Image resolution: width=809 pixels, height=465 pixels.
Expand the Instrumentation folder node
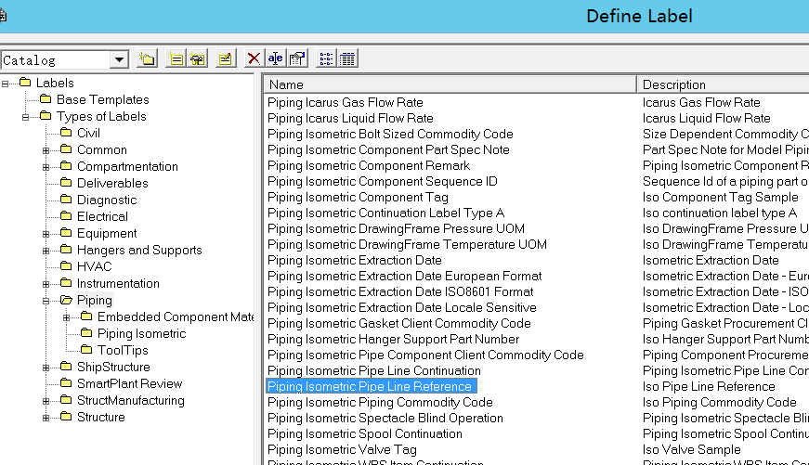pyautogui.click(x=46, y=284)
